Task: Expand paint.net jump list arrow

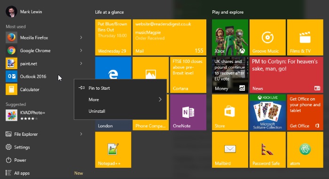Action: [81, 63]
